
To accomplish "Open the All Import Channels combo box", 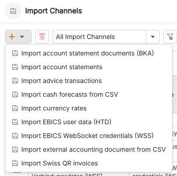I will (x=106, y=37).
